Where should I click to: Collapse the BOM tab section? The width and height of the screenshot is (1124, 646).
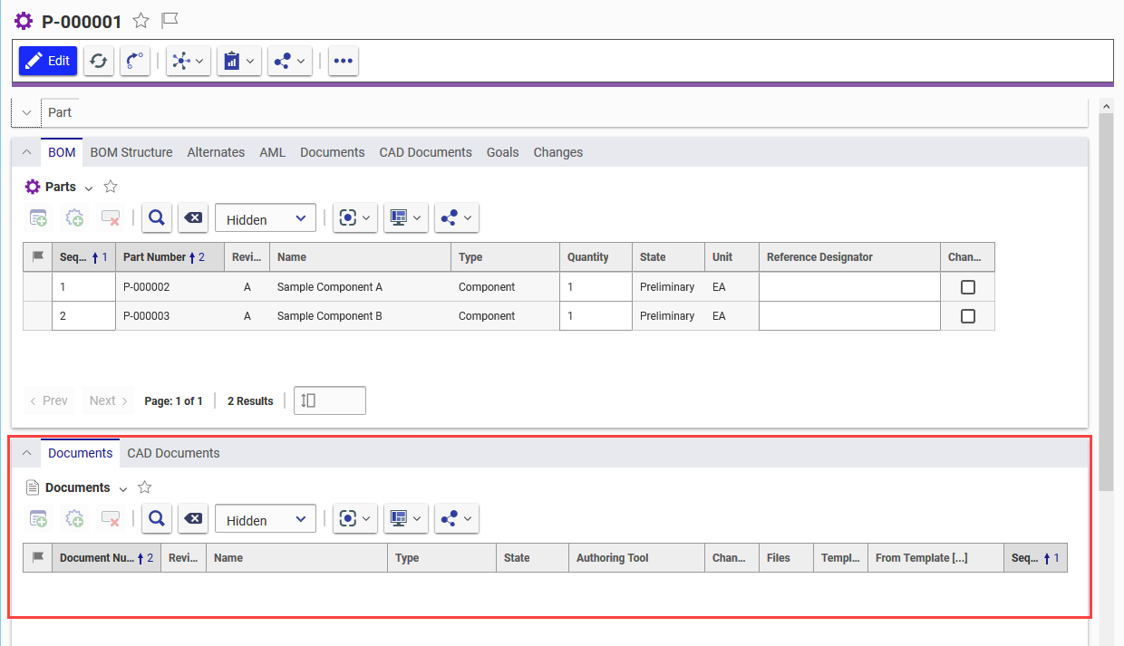(26, 152)
